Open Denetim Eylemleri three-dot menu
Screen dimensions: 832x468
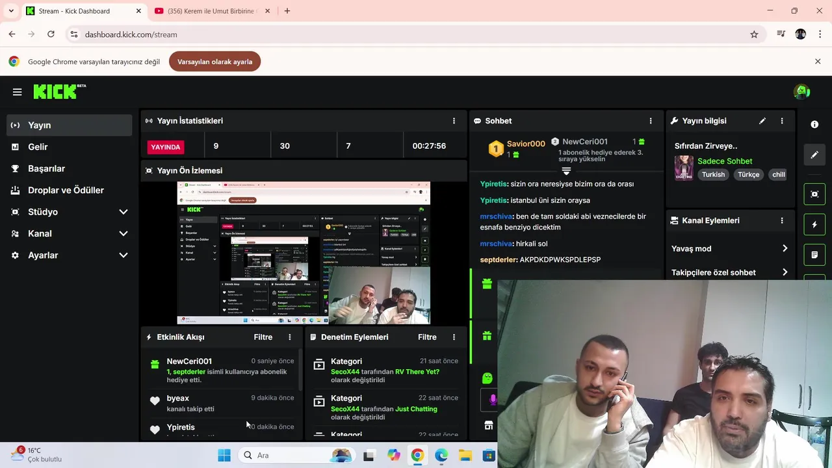(454, 337)
